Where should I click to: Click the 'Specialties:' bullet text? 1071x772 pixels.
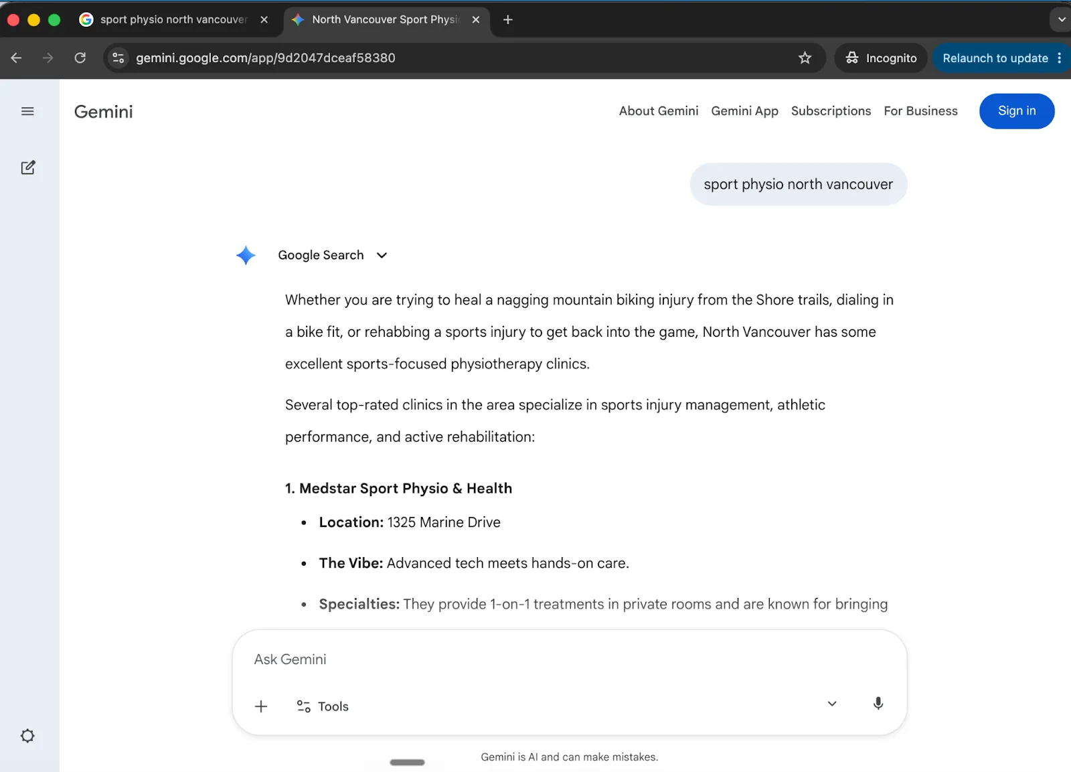(603, 604)
